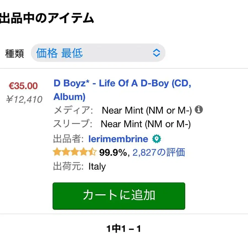Select the media Near Mint condition text
Viewport: 248px width, 248px height.
[147, 110]
